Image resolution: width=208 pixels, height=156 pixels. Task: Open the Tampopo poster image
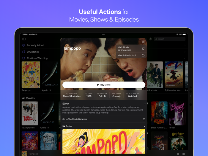coord(104,141)
